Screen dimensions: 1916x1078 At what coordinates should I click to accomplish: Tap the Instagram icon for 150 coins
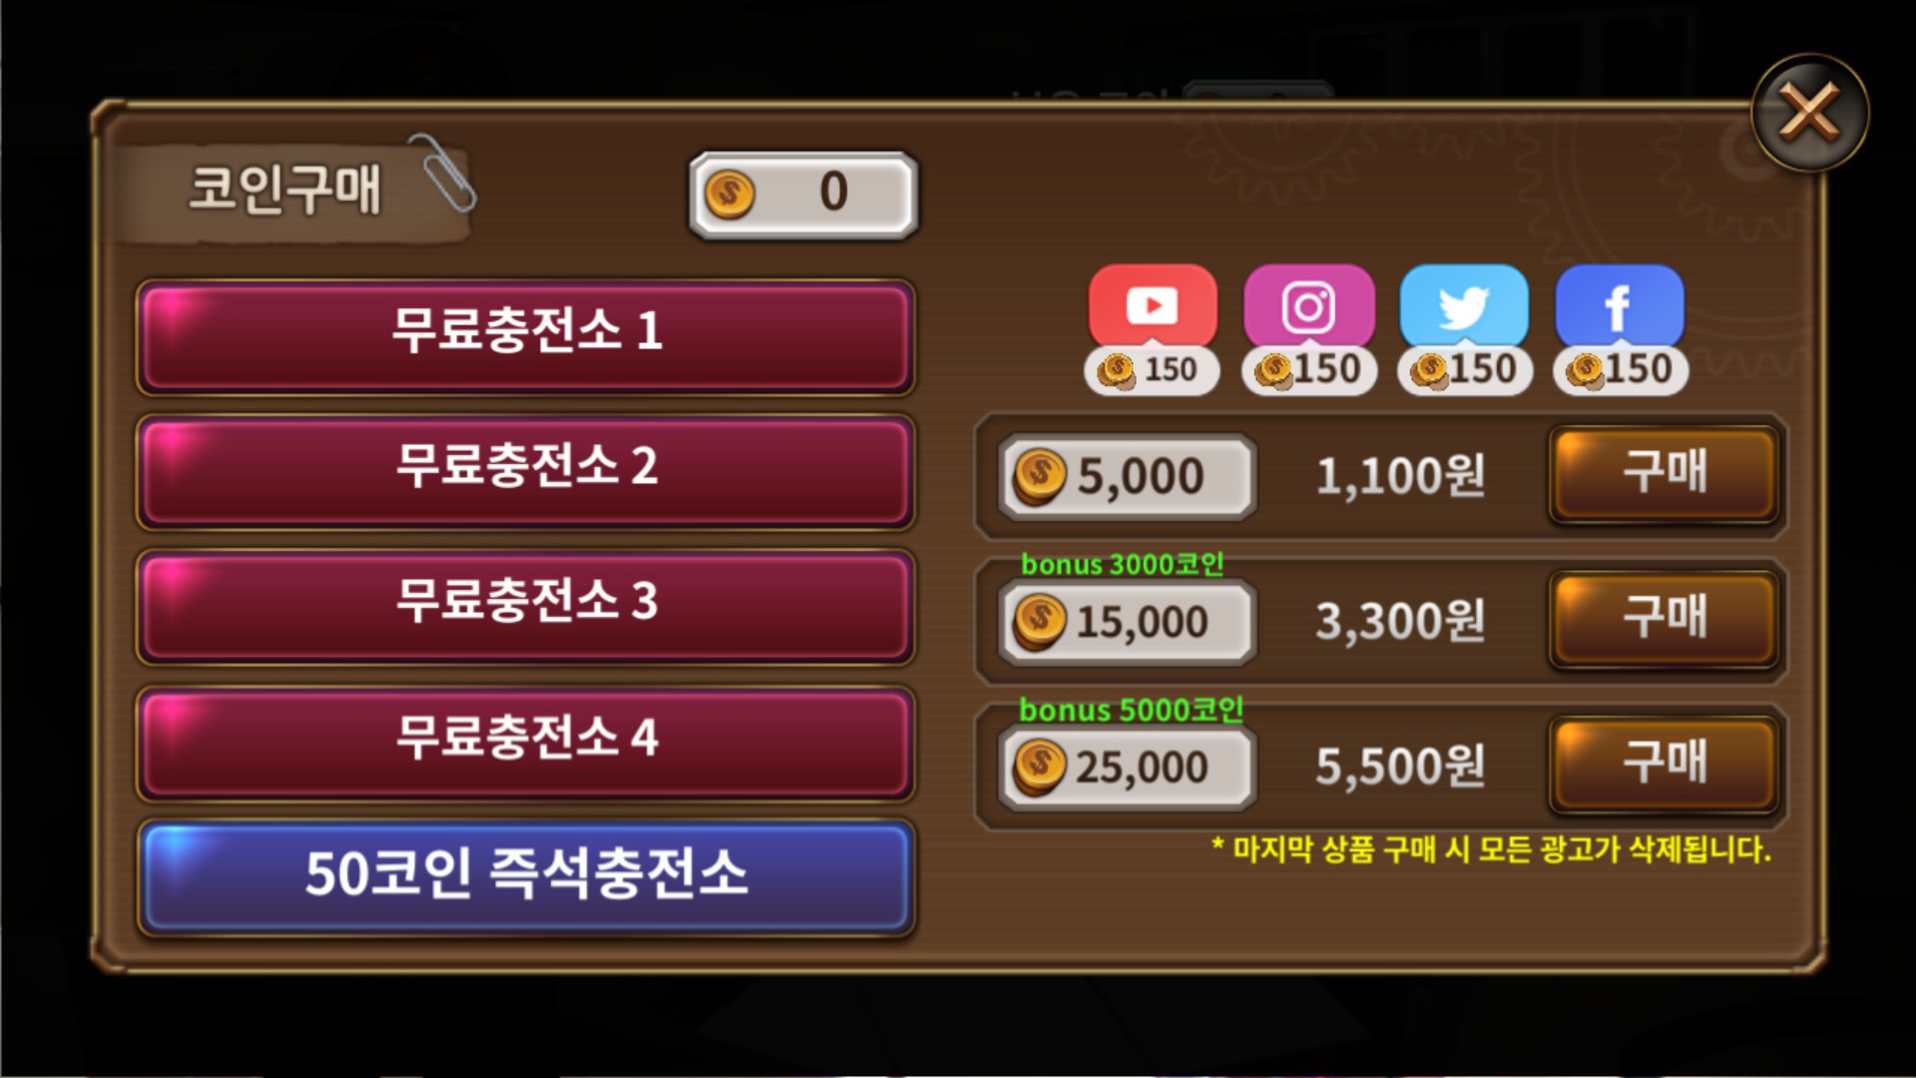click(1308, 306)
